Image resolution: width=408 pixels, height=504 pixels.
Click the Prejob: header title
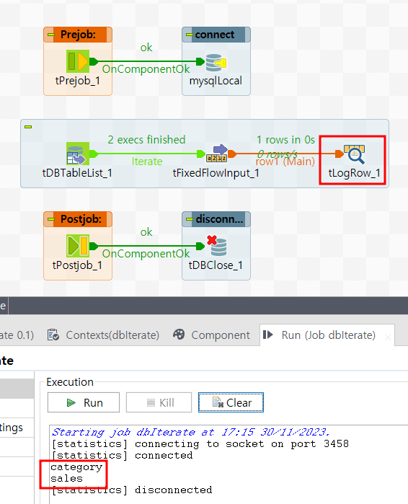click(x=78, y=35)
